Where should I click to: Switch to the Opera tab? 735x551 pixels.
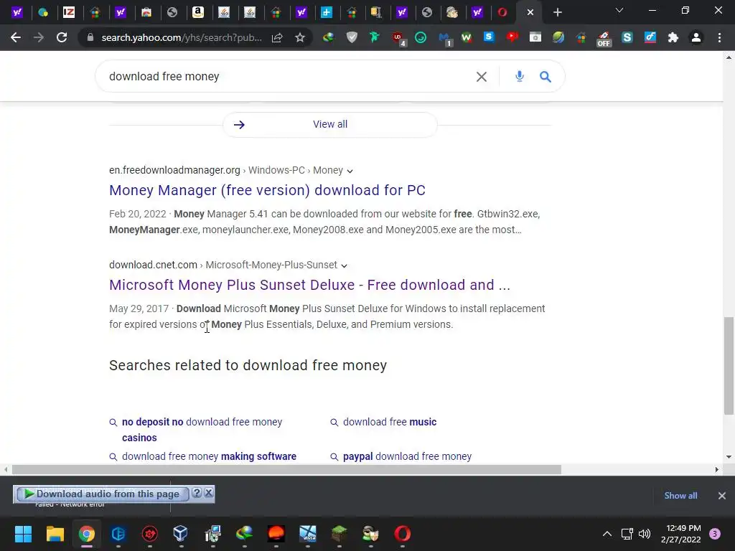[x=502, y=12]
